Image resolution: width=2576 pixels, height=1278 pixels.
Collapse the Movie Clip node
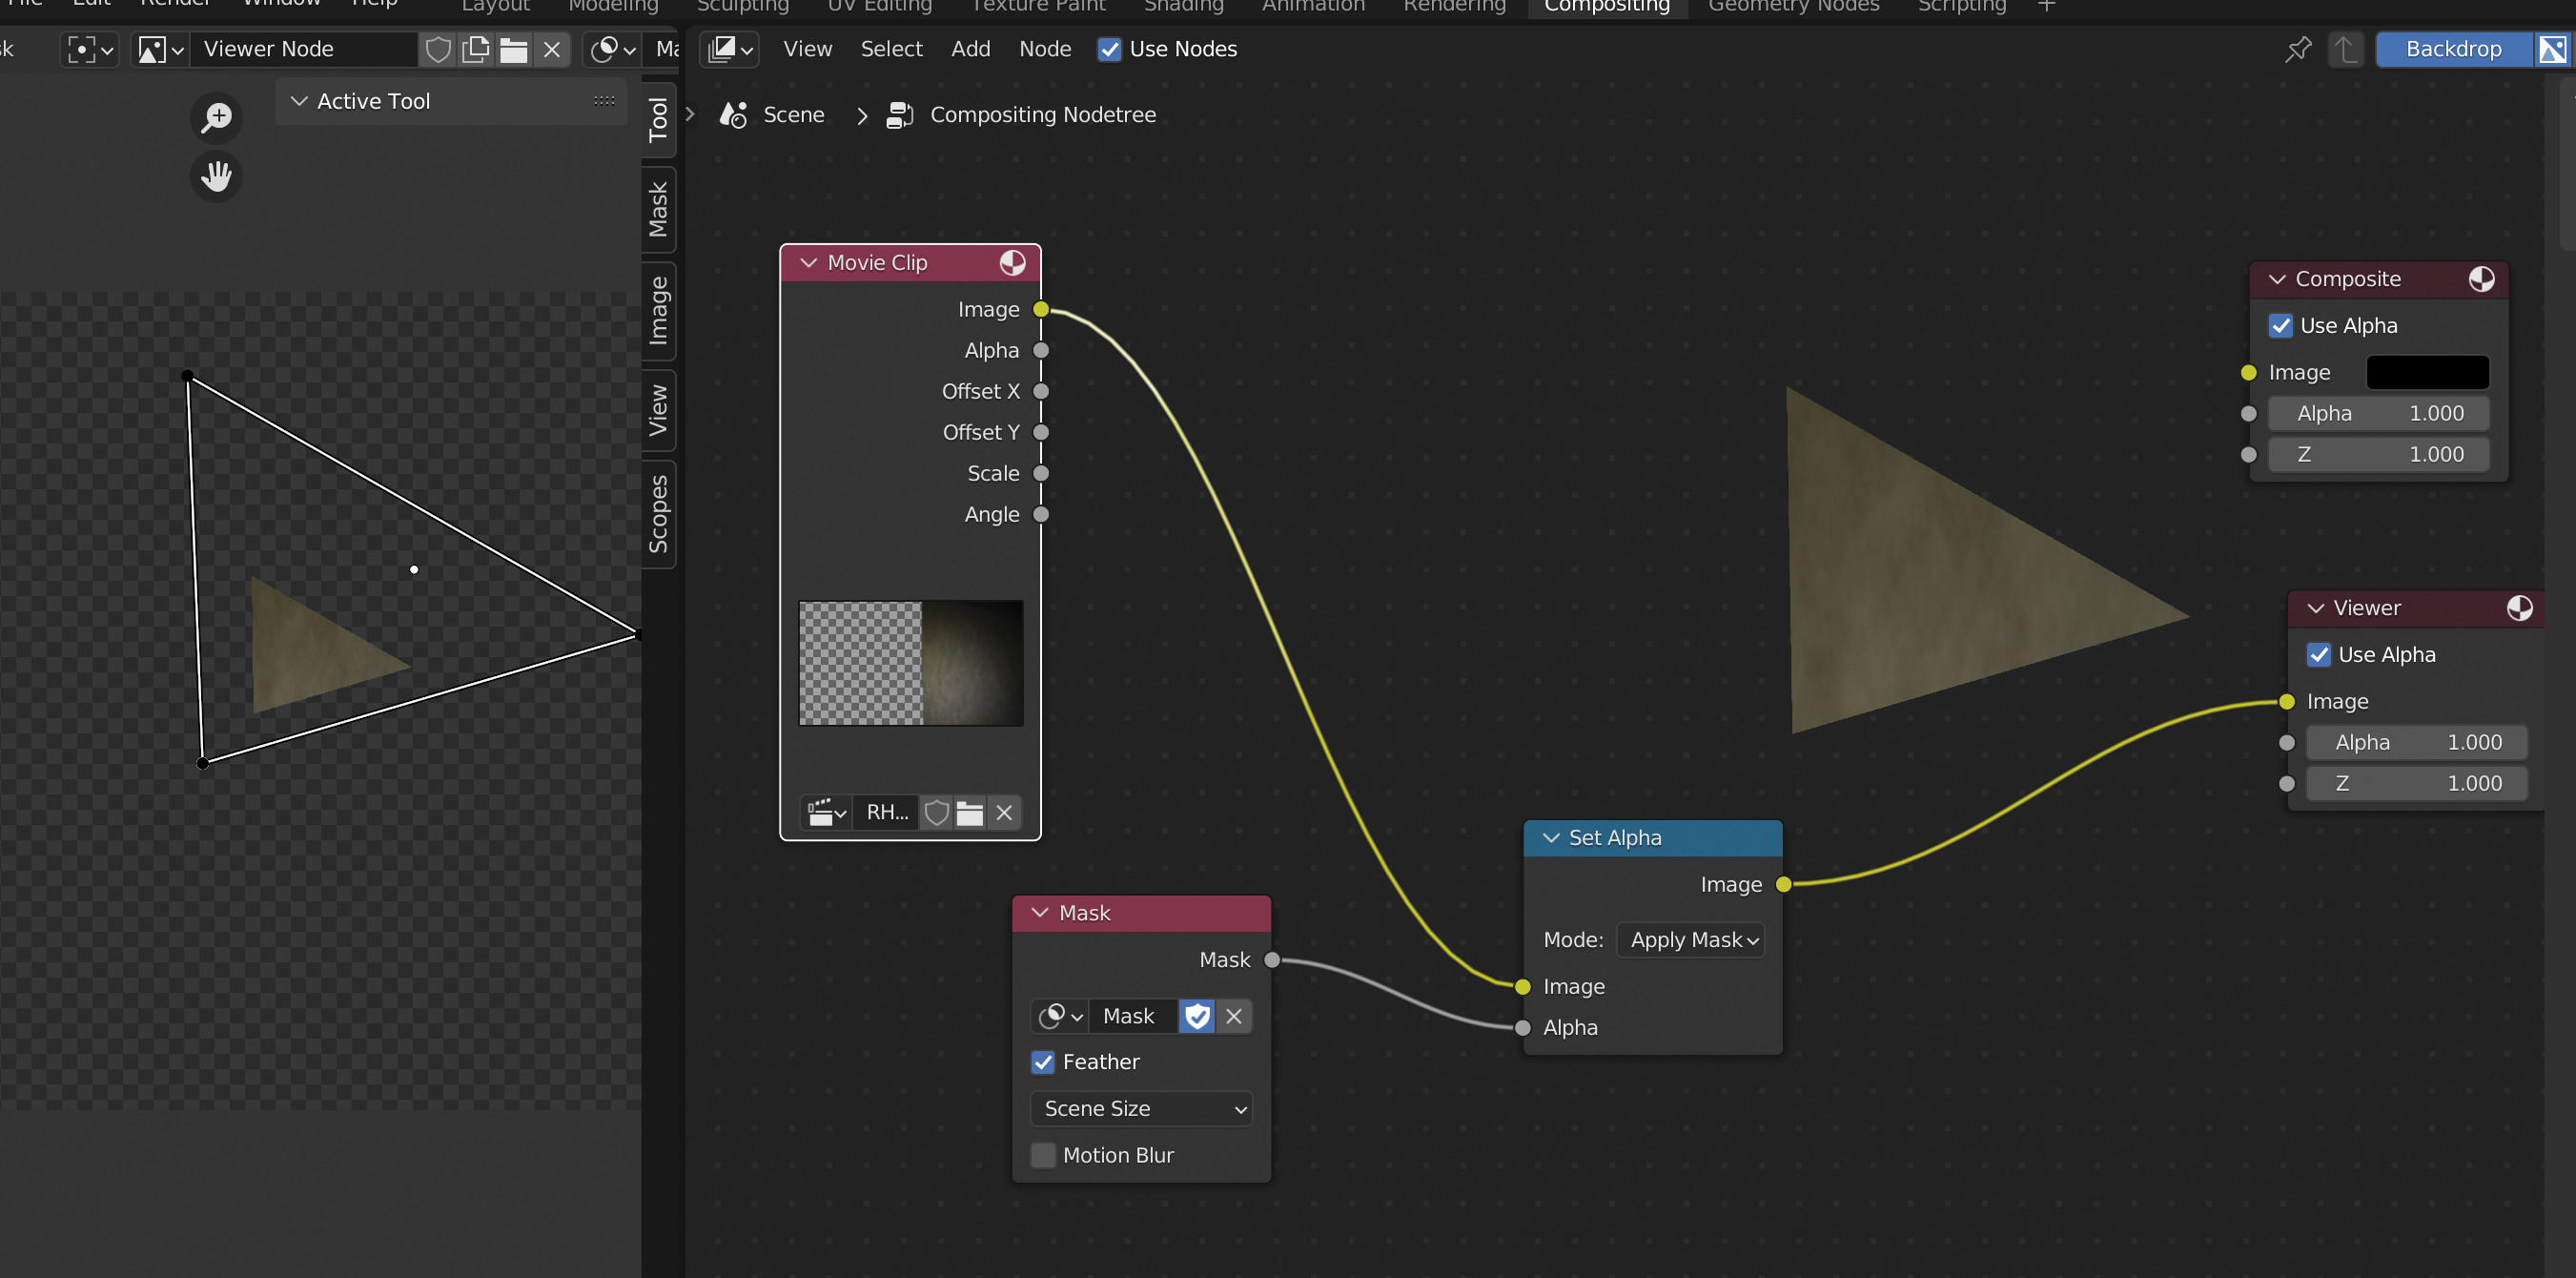click(x=808, y=263)
